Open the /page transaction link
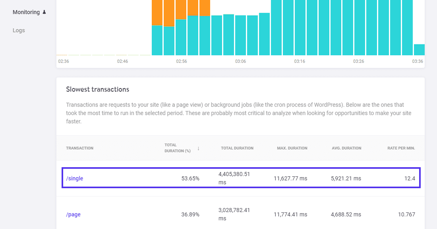The width and height of the screenshot is (437, 229). 73,214
